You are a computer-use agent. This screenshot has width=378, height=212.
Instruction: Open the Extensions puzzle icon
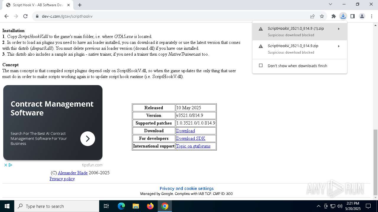pos(334,16)
